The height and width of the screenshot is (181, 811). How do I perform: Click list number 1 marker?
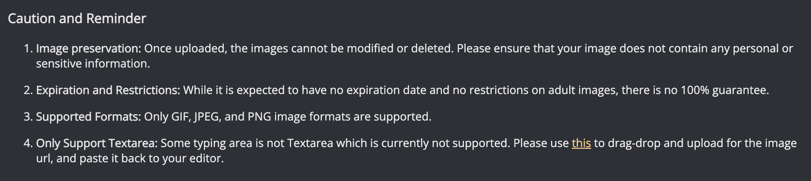point(28,48)
